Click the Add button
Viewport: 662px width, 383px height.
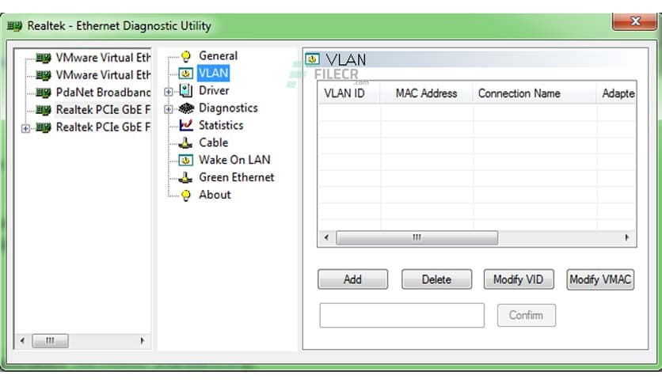pyautogui.click(x=353, y=279)
